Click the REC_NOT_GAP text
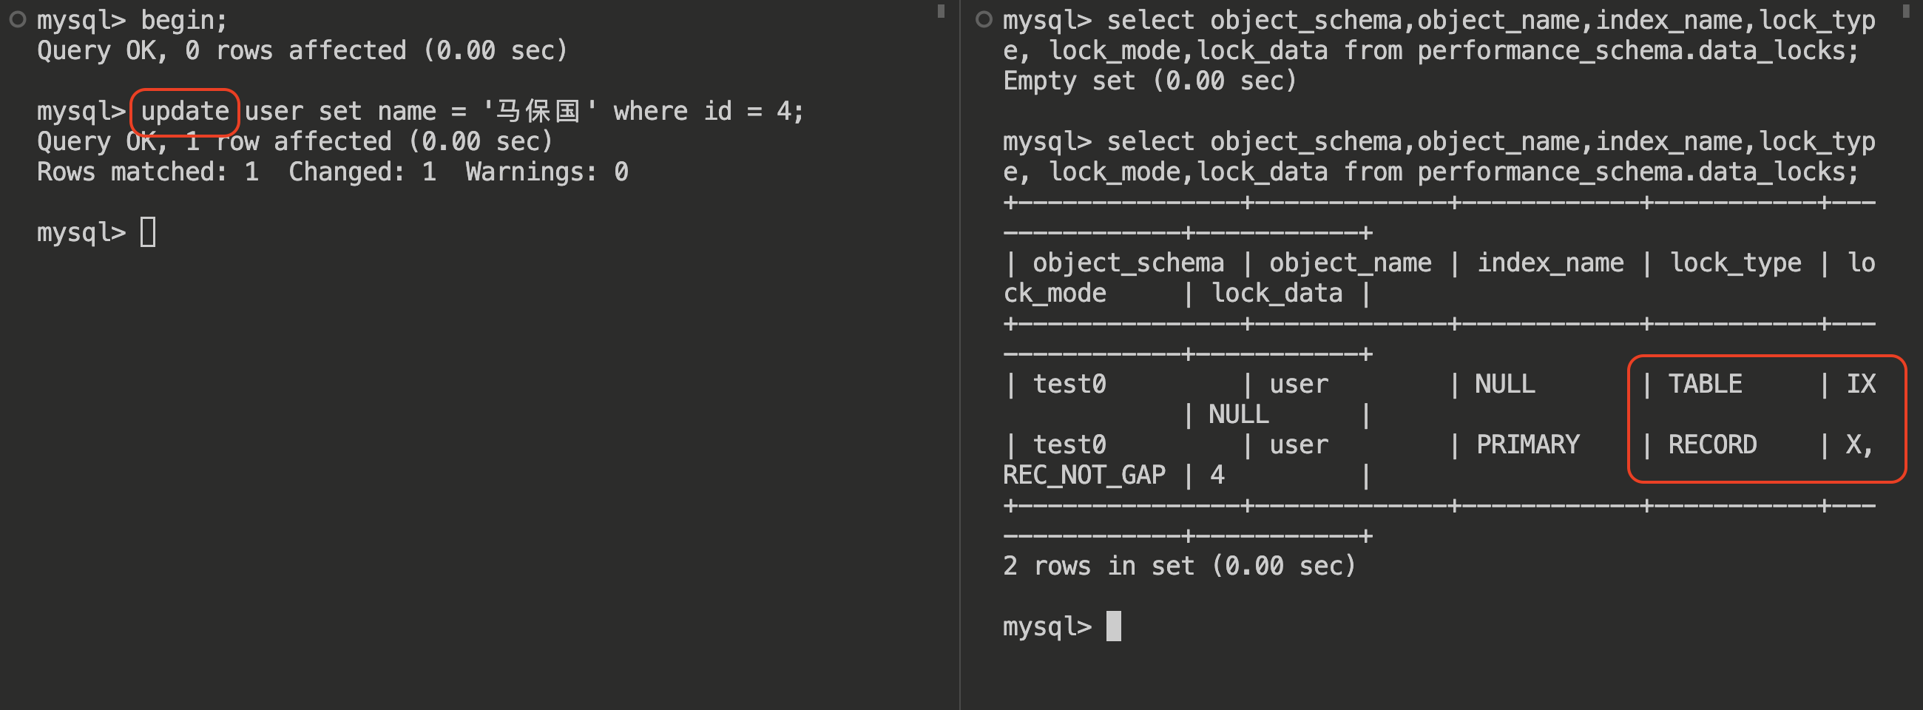This screenshot has width=1923, height=710. coord(1084,476)
